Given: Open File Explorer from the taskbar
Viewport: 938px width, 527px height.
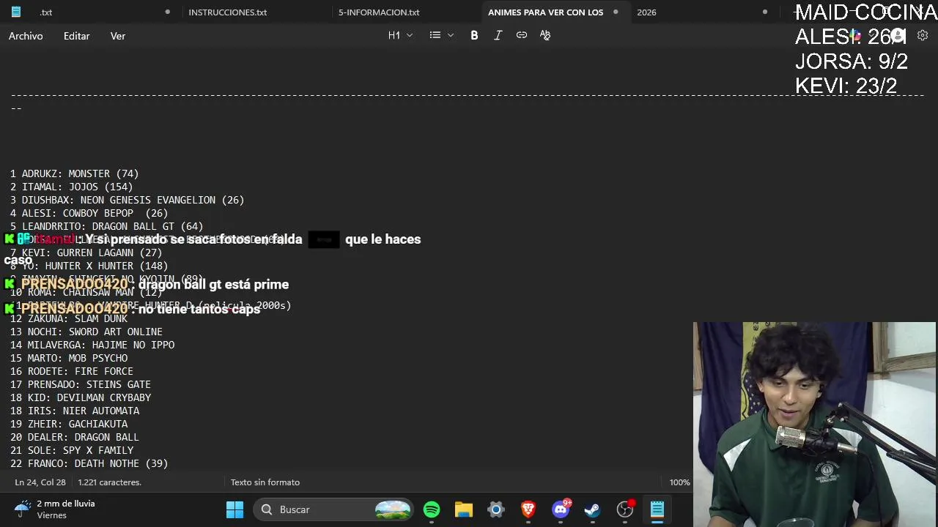Looking at the screenshot, I should 464,509.
